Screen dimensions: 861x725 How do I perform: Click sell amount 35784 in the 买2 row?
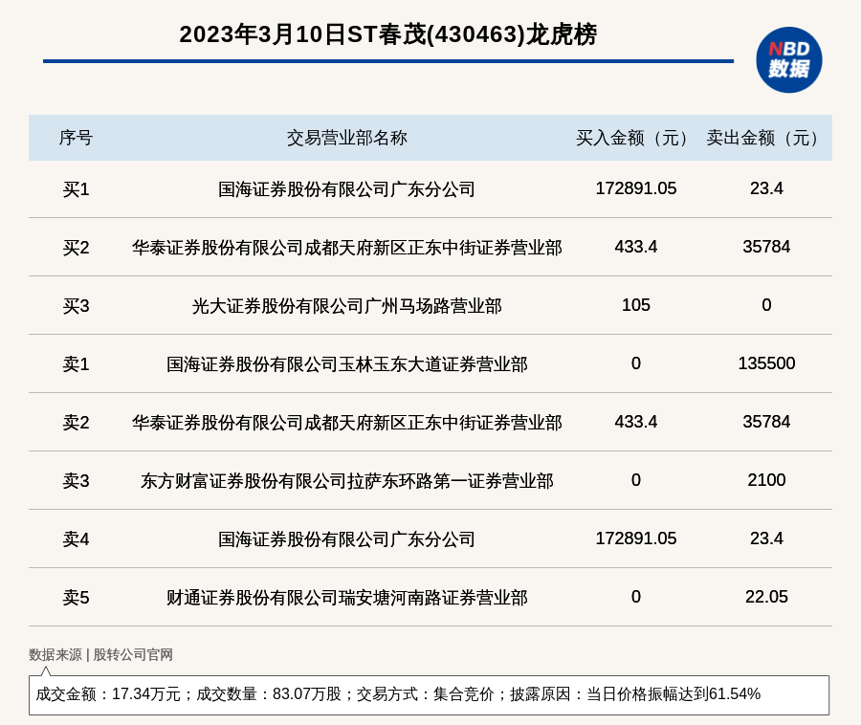[766, 247]
